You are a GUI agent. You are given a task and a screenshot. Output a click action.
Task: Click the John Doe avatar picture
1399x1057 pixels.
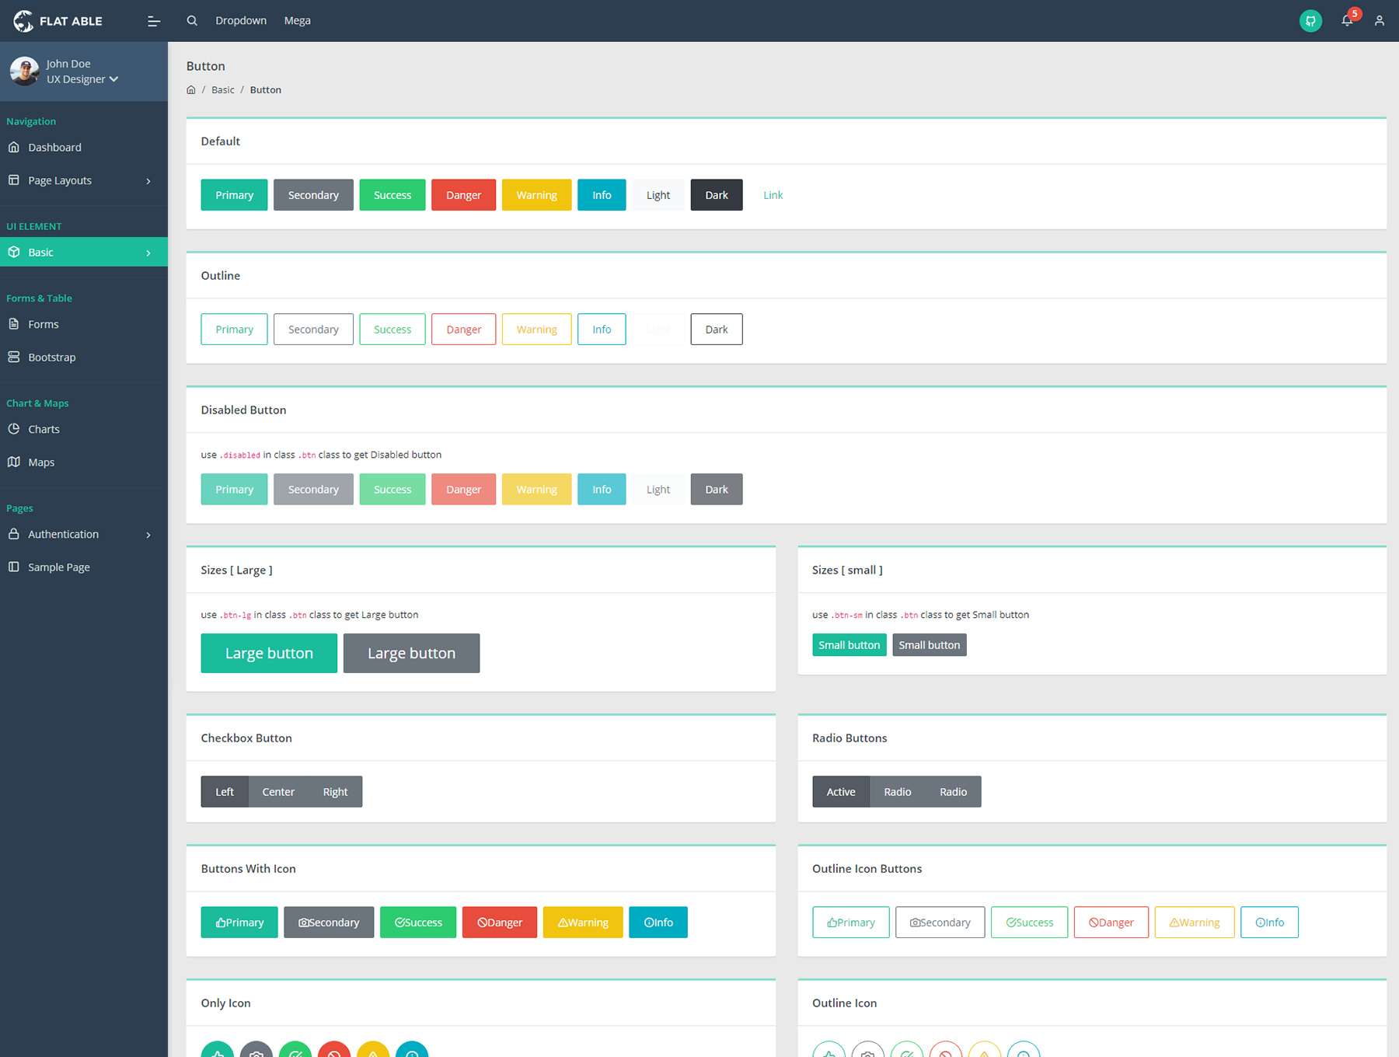(x=25, y=72)
